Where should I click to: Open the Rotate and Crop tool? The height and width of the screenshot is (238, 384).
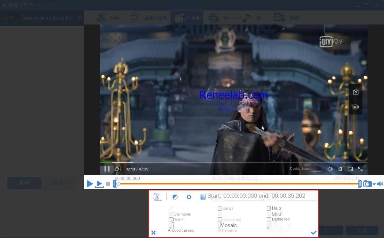(133, 17)
